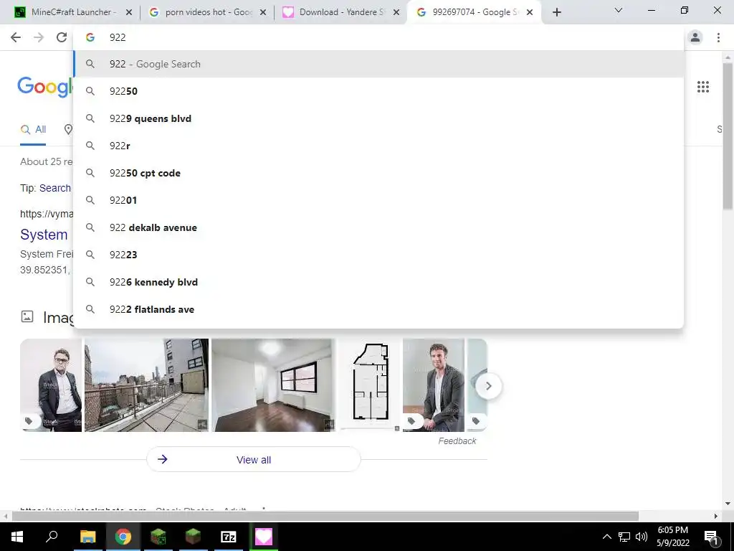Open the Google apps grid
This screenshot has height=551, width=734.
702,87
